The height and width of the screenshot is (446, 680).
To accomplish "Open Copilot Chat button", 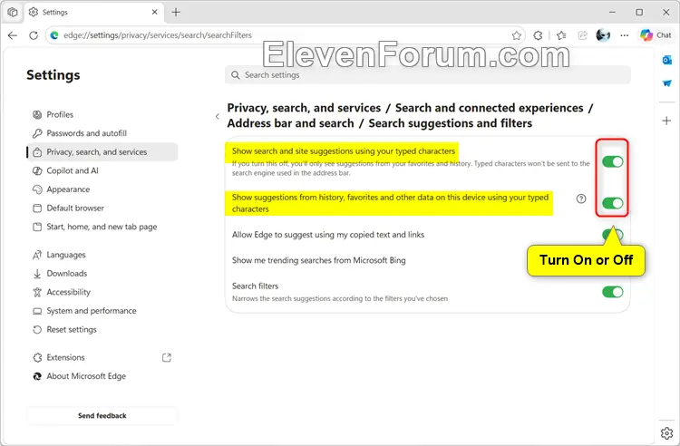I will (656, 35).
